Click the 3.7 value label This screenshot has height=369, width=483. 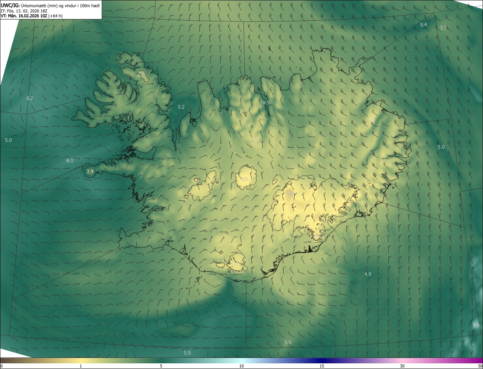point(443,28)
